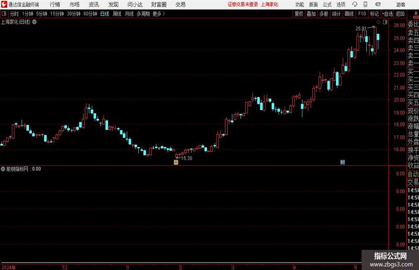
Task: Open the 版面 menu
Action: click(x=313, y=4)
